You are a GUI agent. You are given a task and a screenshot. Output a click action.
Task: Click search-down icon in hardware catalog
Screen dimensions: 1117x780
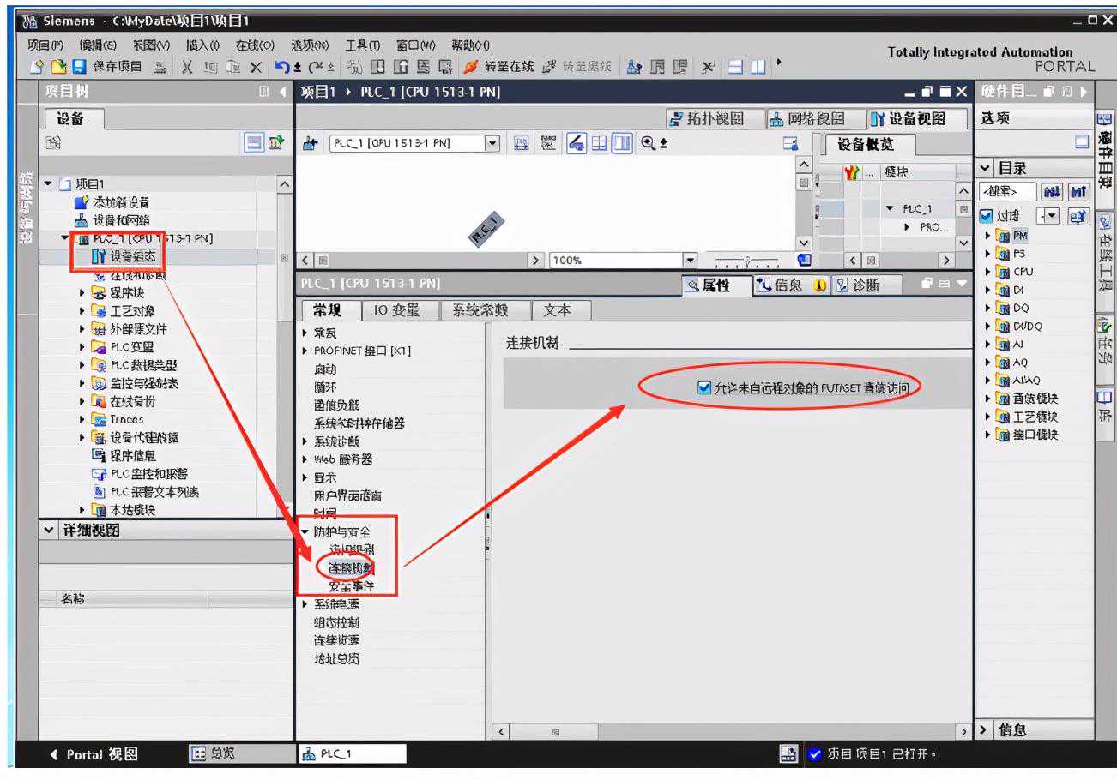click(1053, 191)
